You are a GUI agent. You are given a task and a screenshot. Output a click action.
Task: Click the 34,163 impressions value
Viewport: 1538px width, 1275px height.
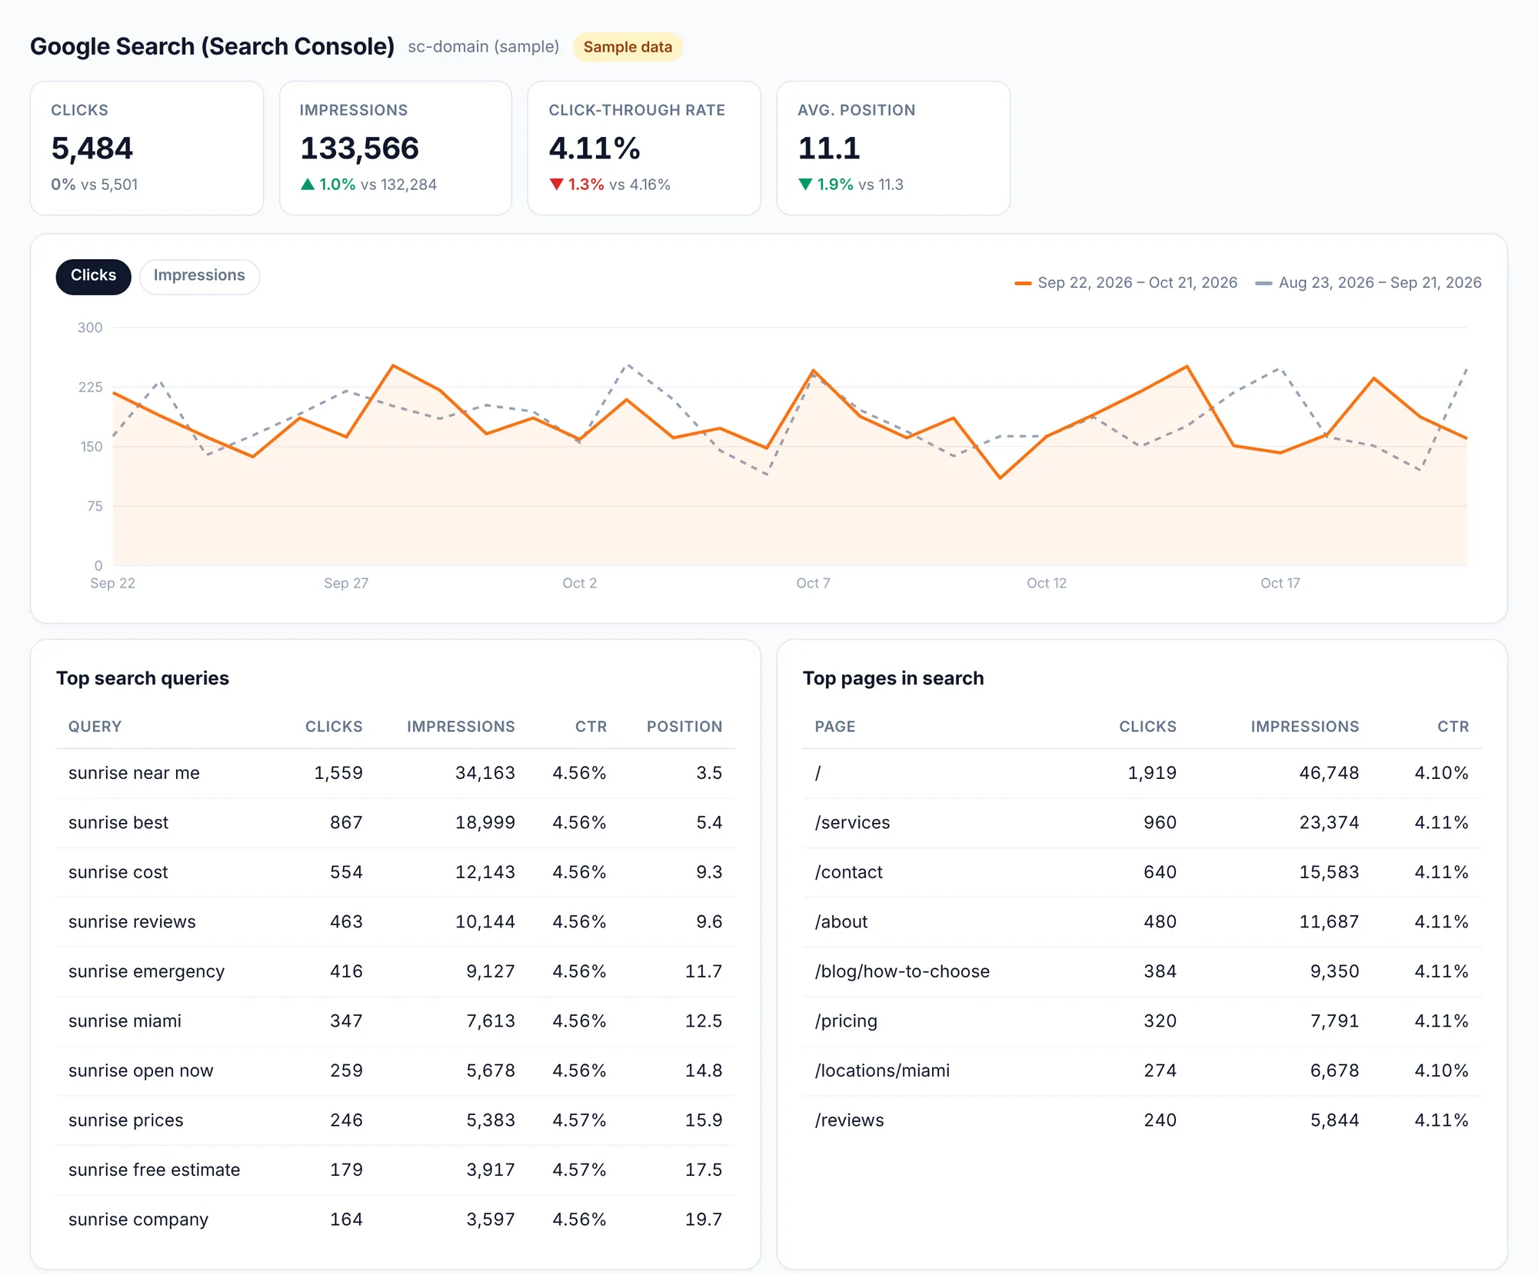coord(485,774)
